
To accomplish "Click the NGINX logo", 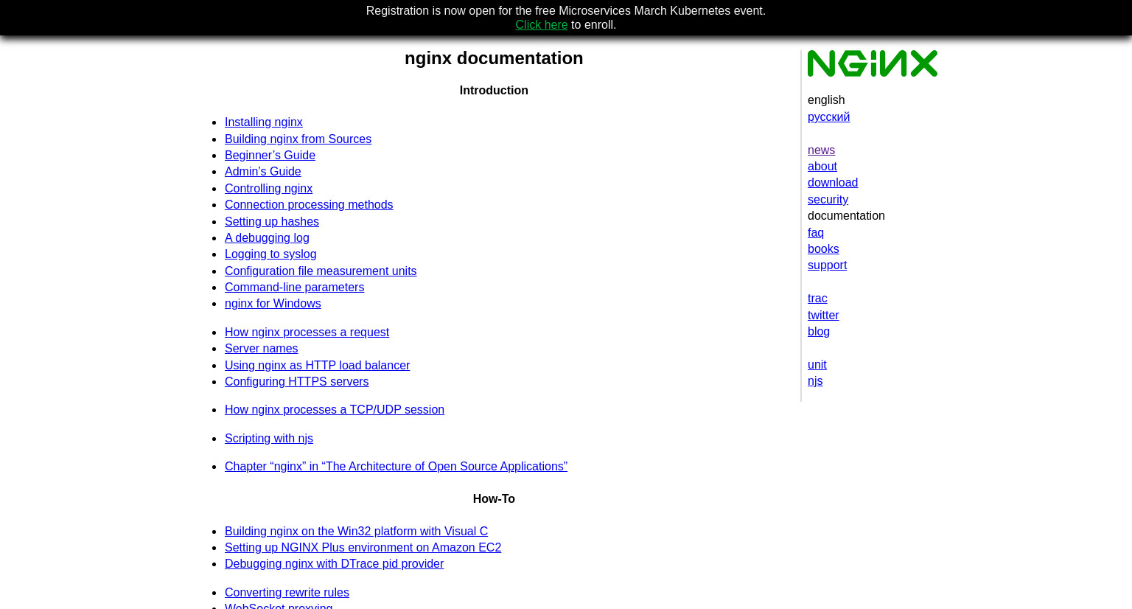I will [873, 63].
